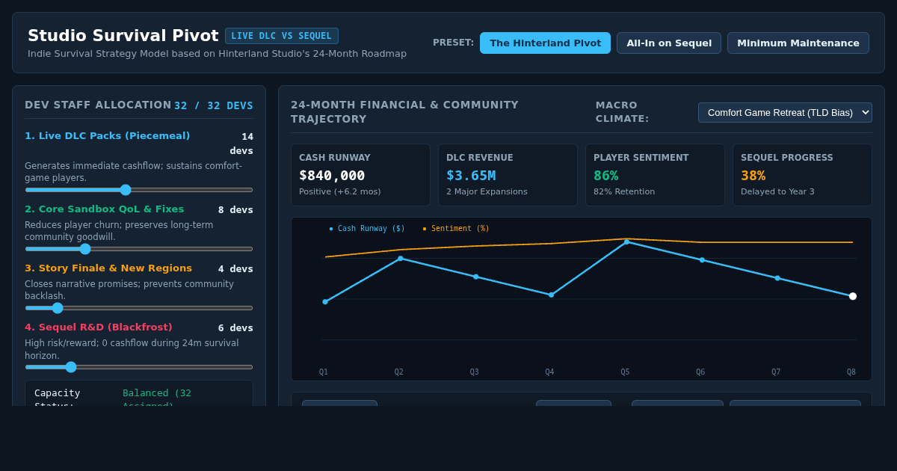Click the $840,000 cash runway value
This screenshot has height=471, width=897.
[332, 176]
